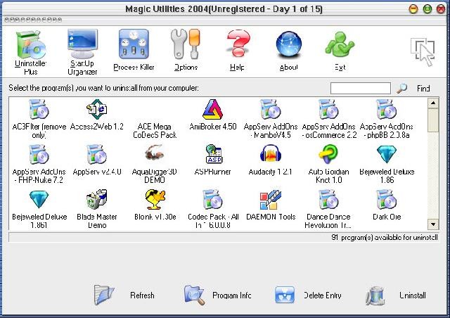Select Auto Gordian Knot 1.0 icon
The width and height of the screenshot is (450, 318).
(x=328, y=154)
